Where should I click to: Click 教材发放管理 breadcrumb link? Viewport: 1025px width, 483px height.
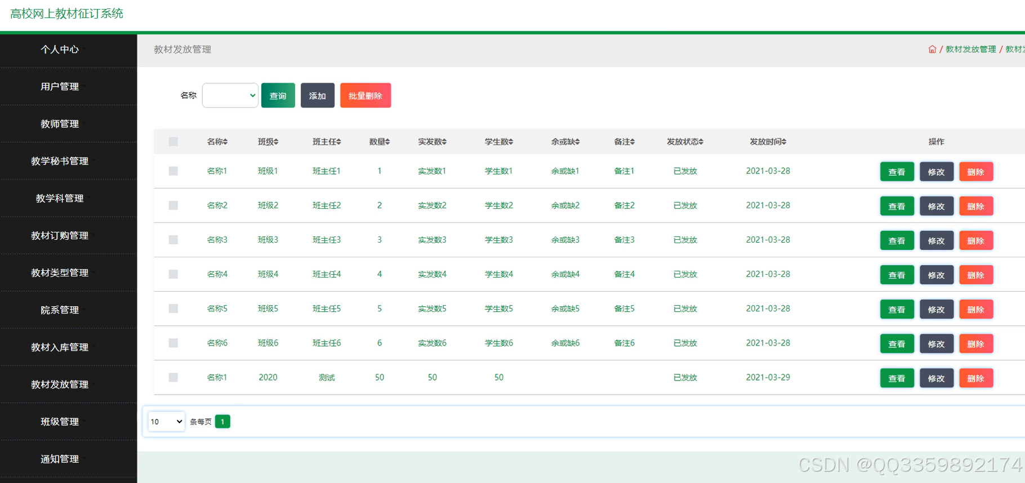pyautogui.click(x=971, y=50)
